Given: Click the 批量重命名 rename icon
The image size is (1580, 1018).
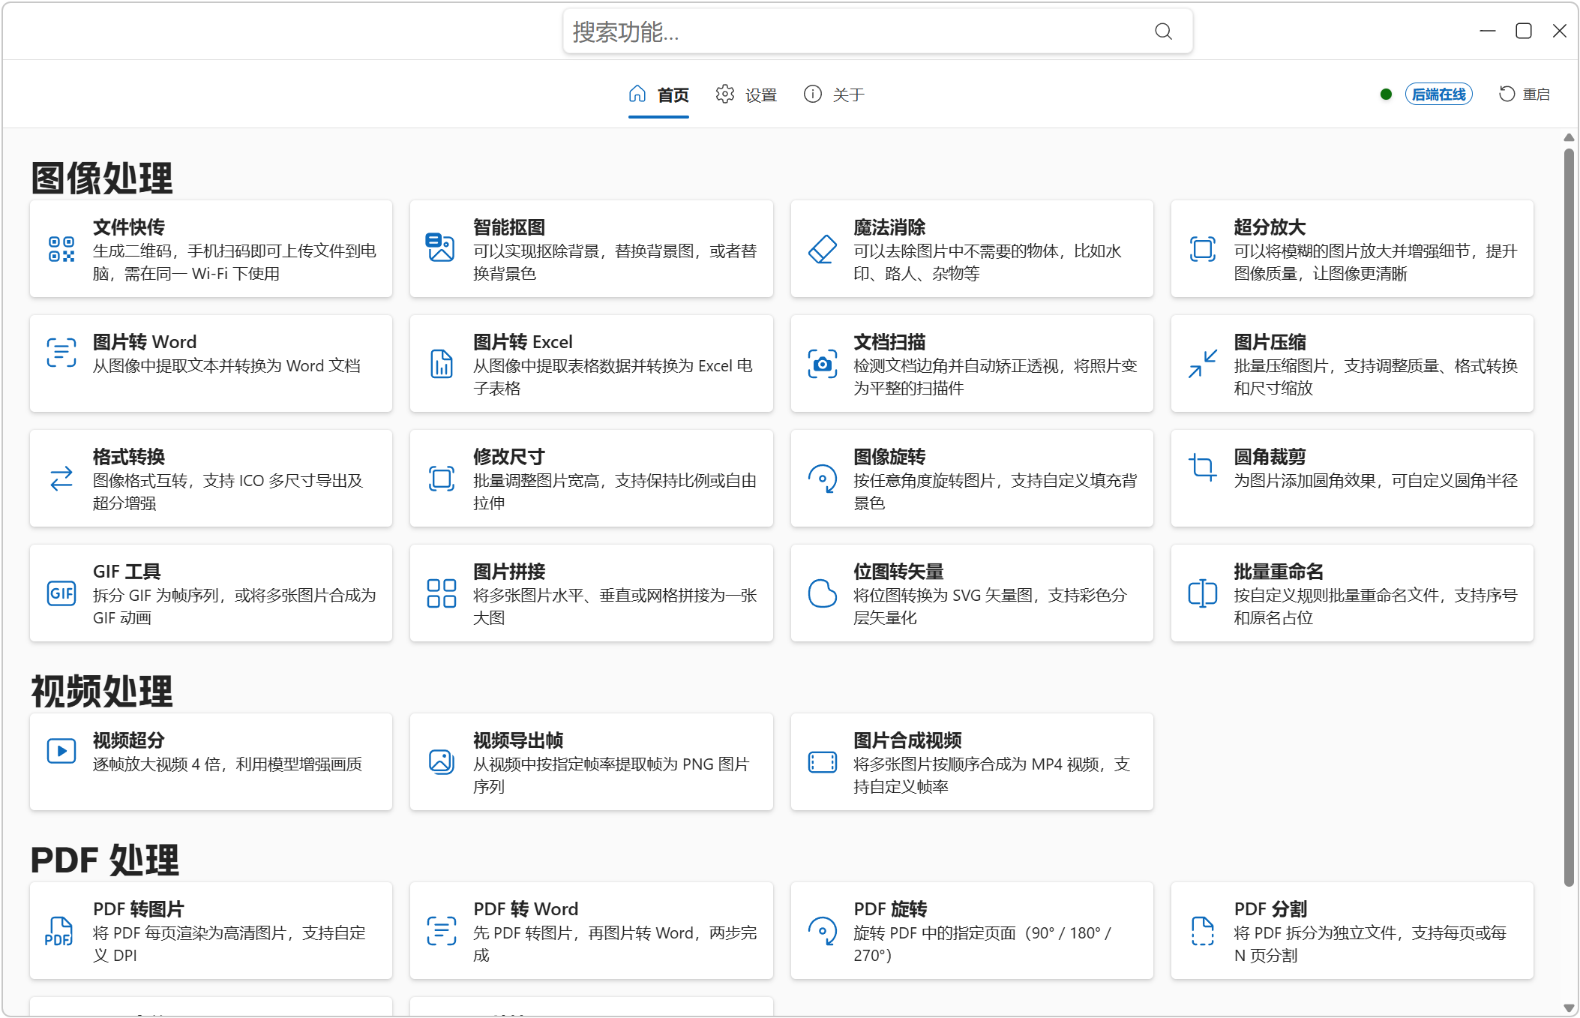Looking at the screenshot, I should pos(1203,593).
